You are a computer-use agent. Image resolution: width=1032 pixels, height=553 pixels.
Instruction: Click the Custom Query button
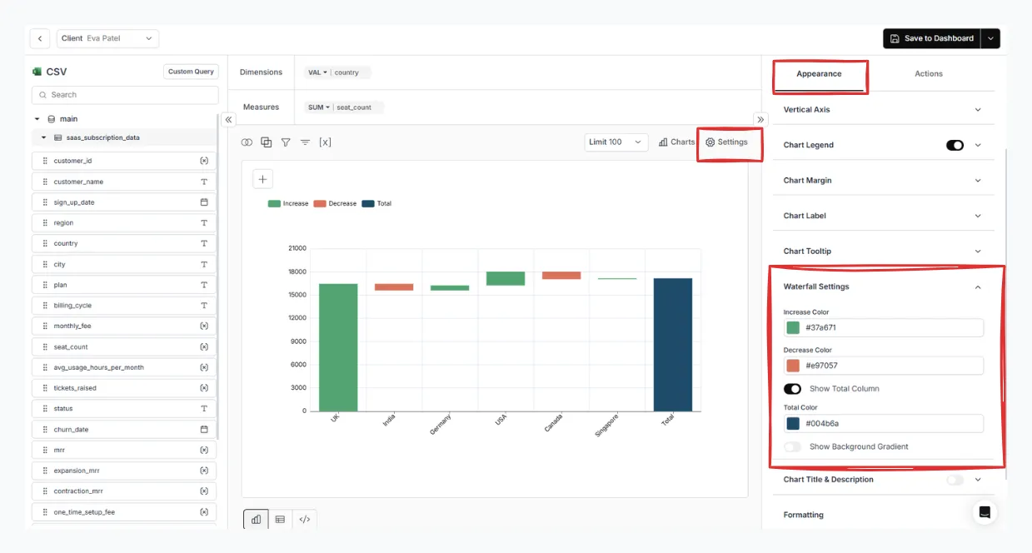191,72
